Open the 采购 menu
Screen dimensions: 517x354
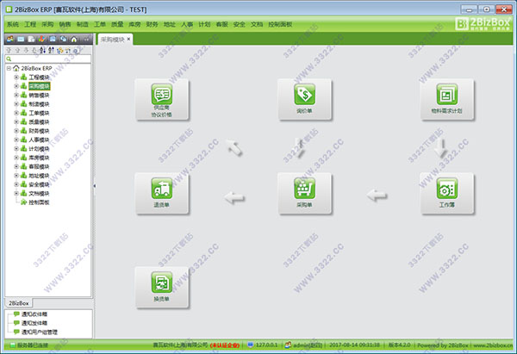[47, 24]
